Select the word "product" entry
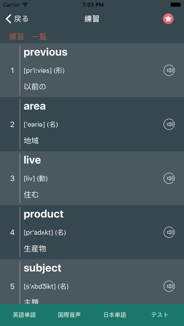Viewport: 184px width, 326px height. pos(92,232)
